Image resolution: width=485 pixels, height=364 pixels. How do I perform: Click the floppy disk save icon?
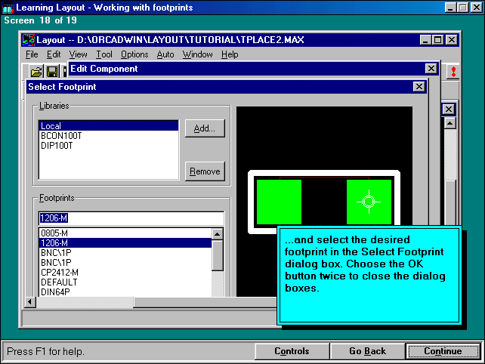pyautogui.click(x=52, y=72)
